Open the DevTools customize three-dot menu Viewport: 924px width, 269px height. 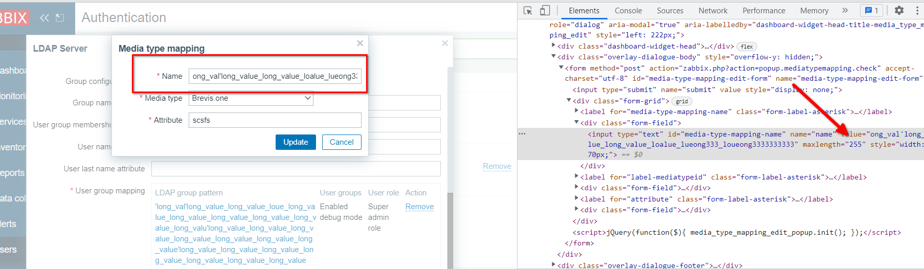916,10
